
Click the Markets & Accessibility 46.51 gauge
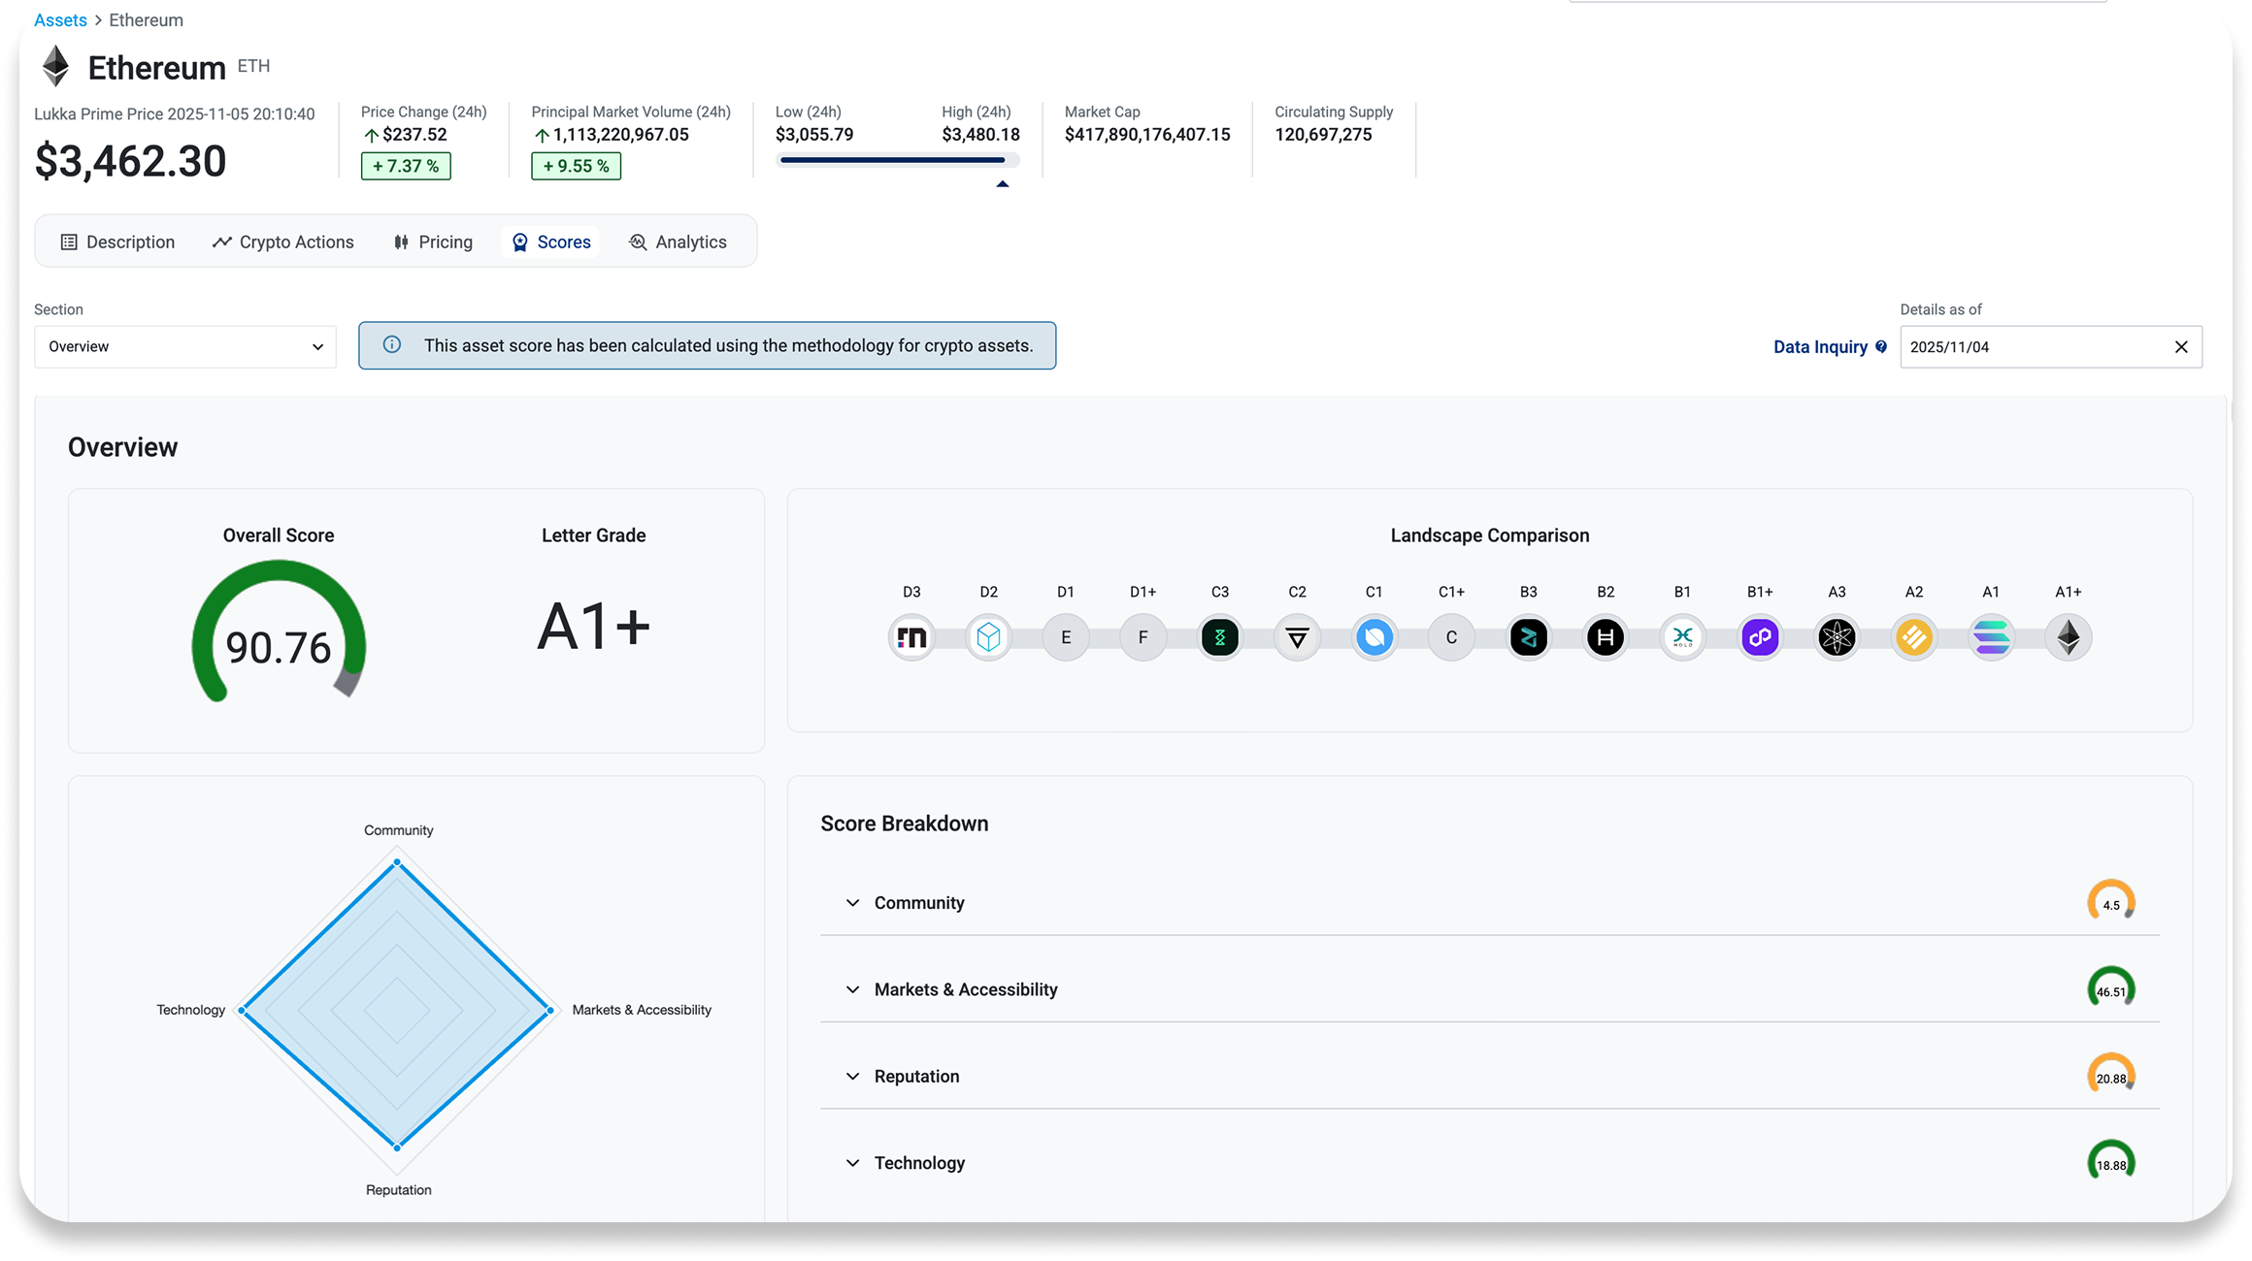pos(2111,986)
